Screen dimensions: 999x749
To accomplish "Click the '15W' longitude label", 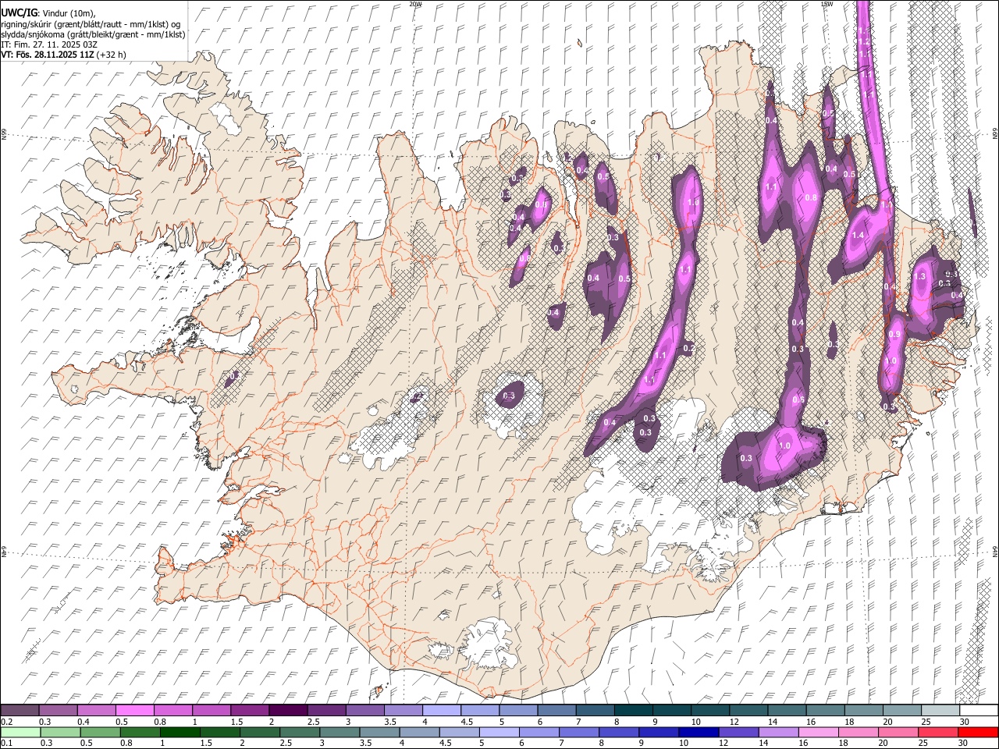I will (826, 4).
